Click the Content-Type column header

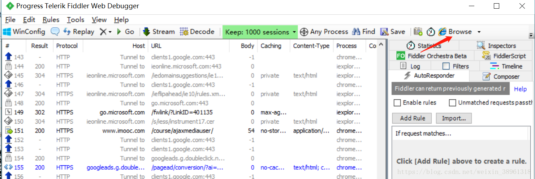[311, 46]
